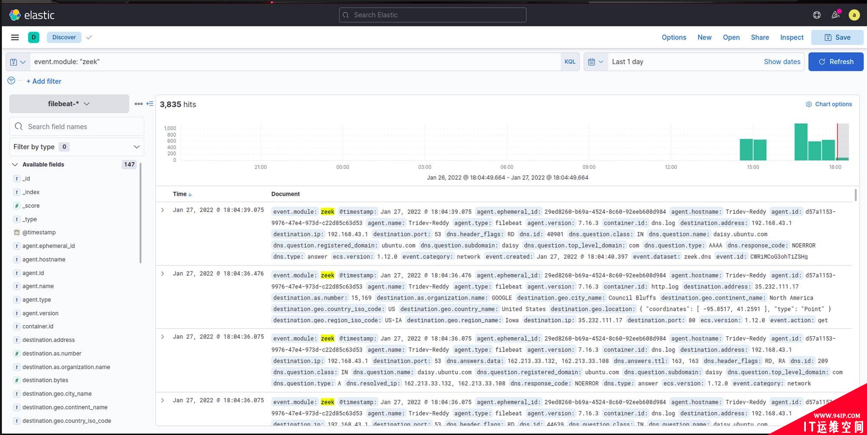
Task: Click the Discover breadcrumb chevron
Action: click(x=89, y=37)
